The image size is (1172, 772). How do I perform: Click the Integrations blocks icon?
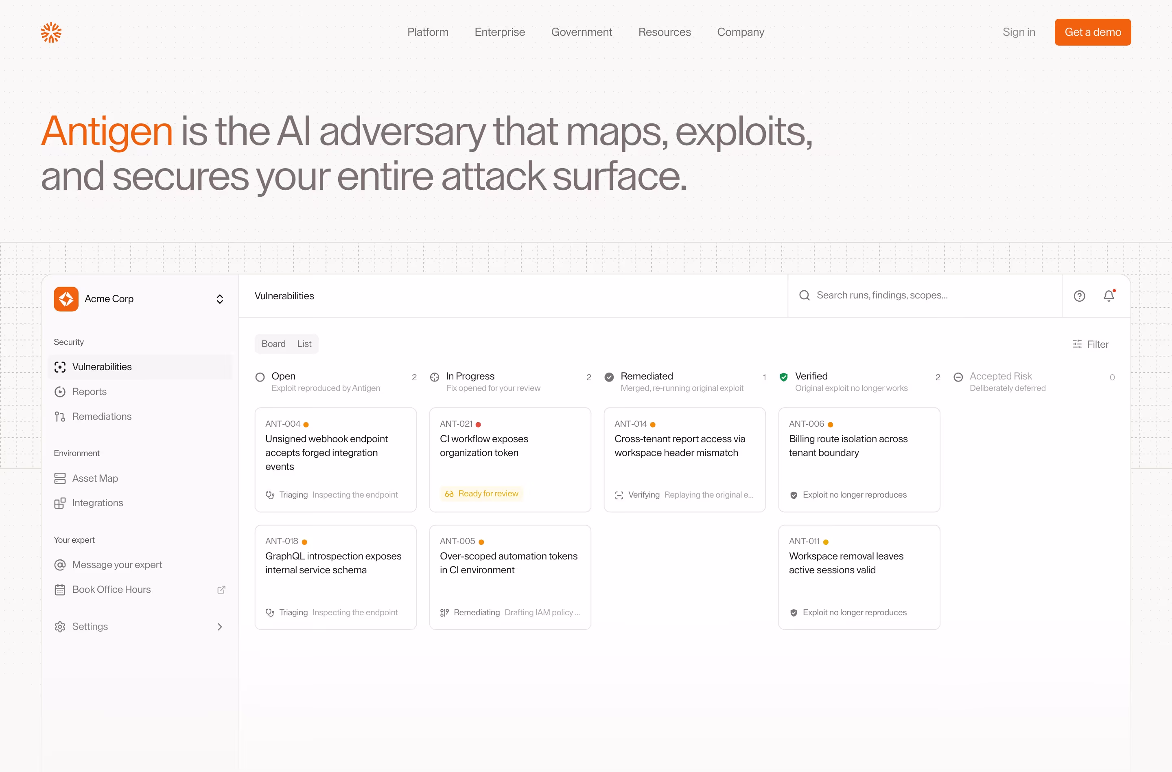point(60,503)
